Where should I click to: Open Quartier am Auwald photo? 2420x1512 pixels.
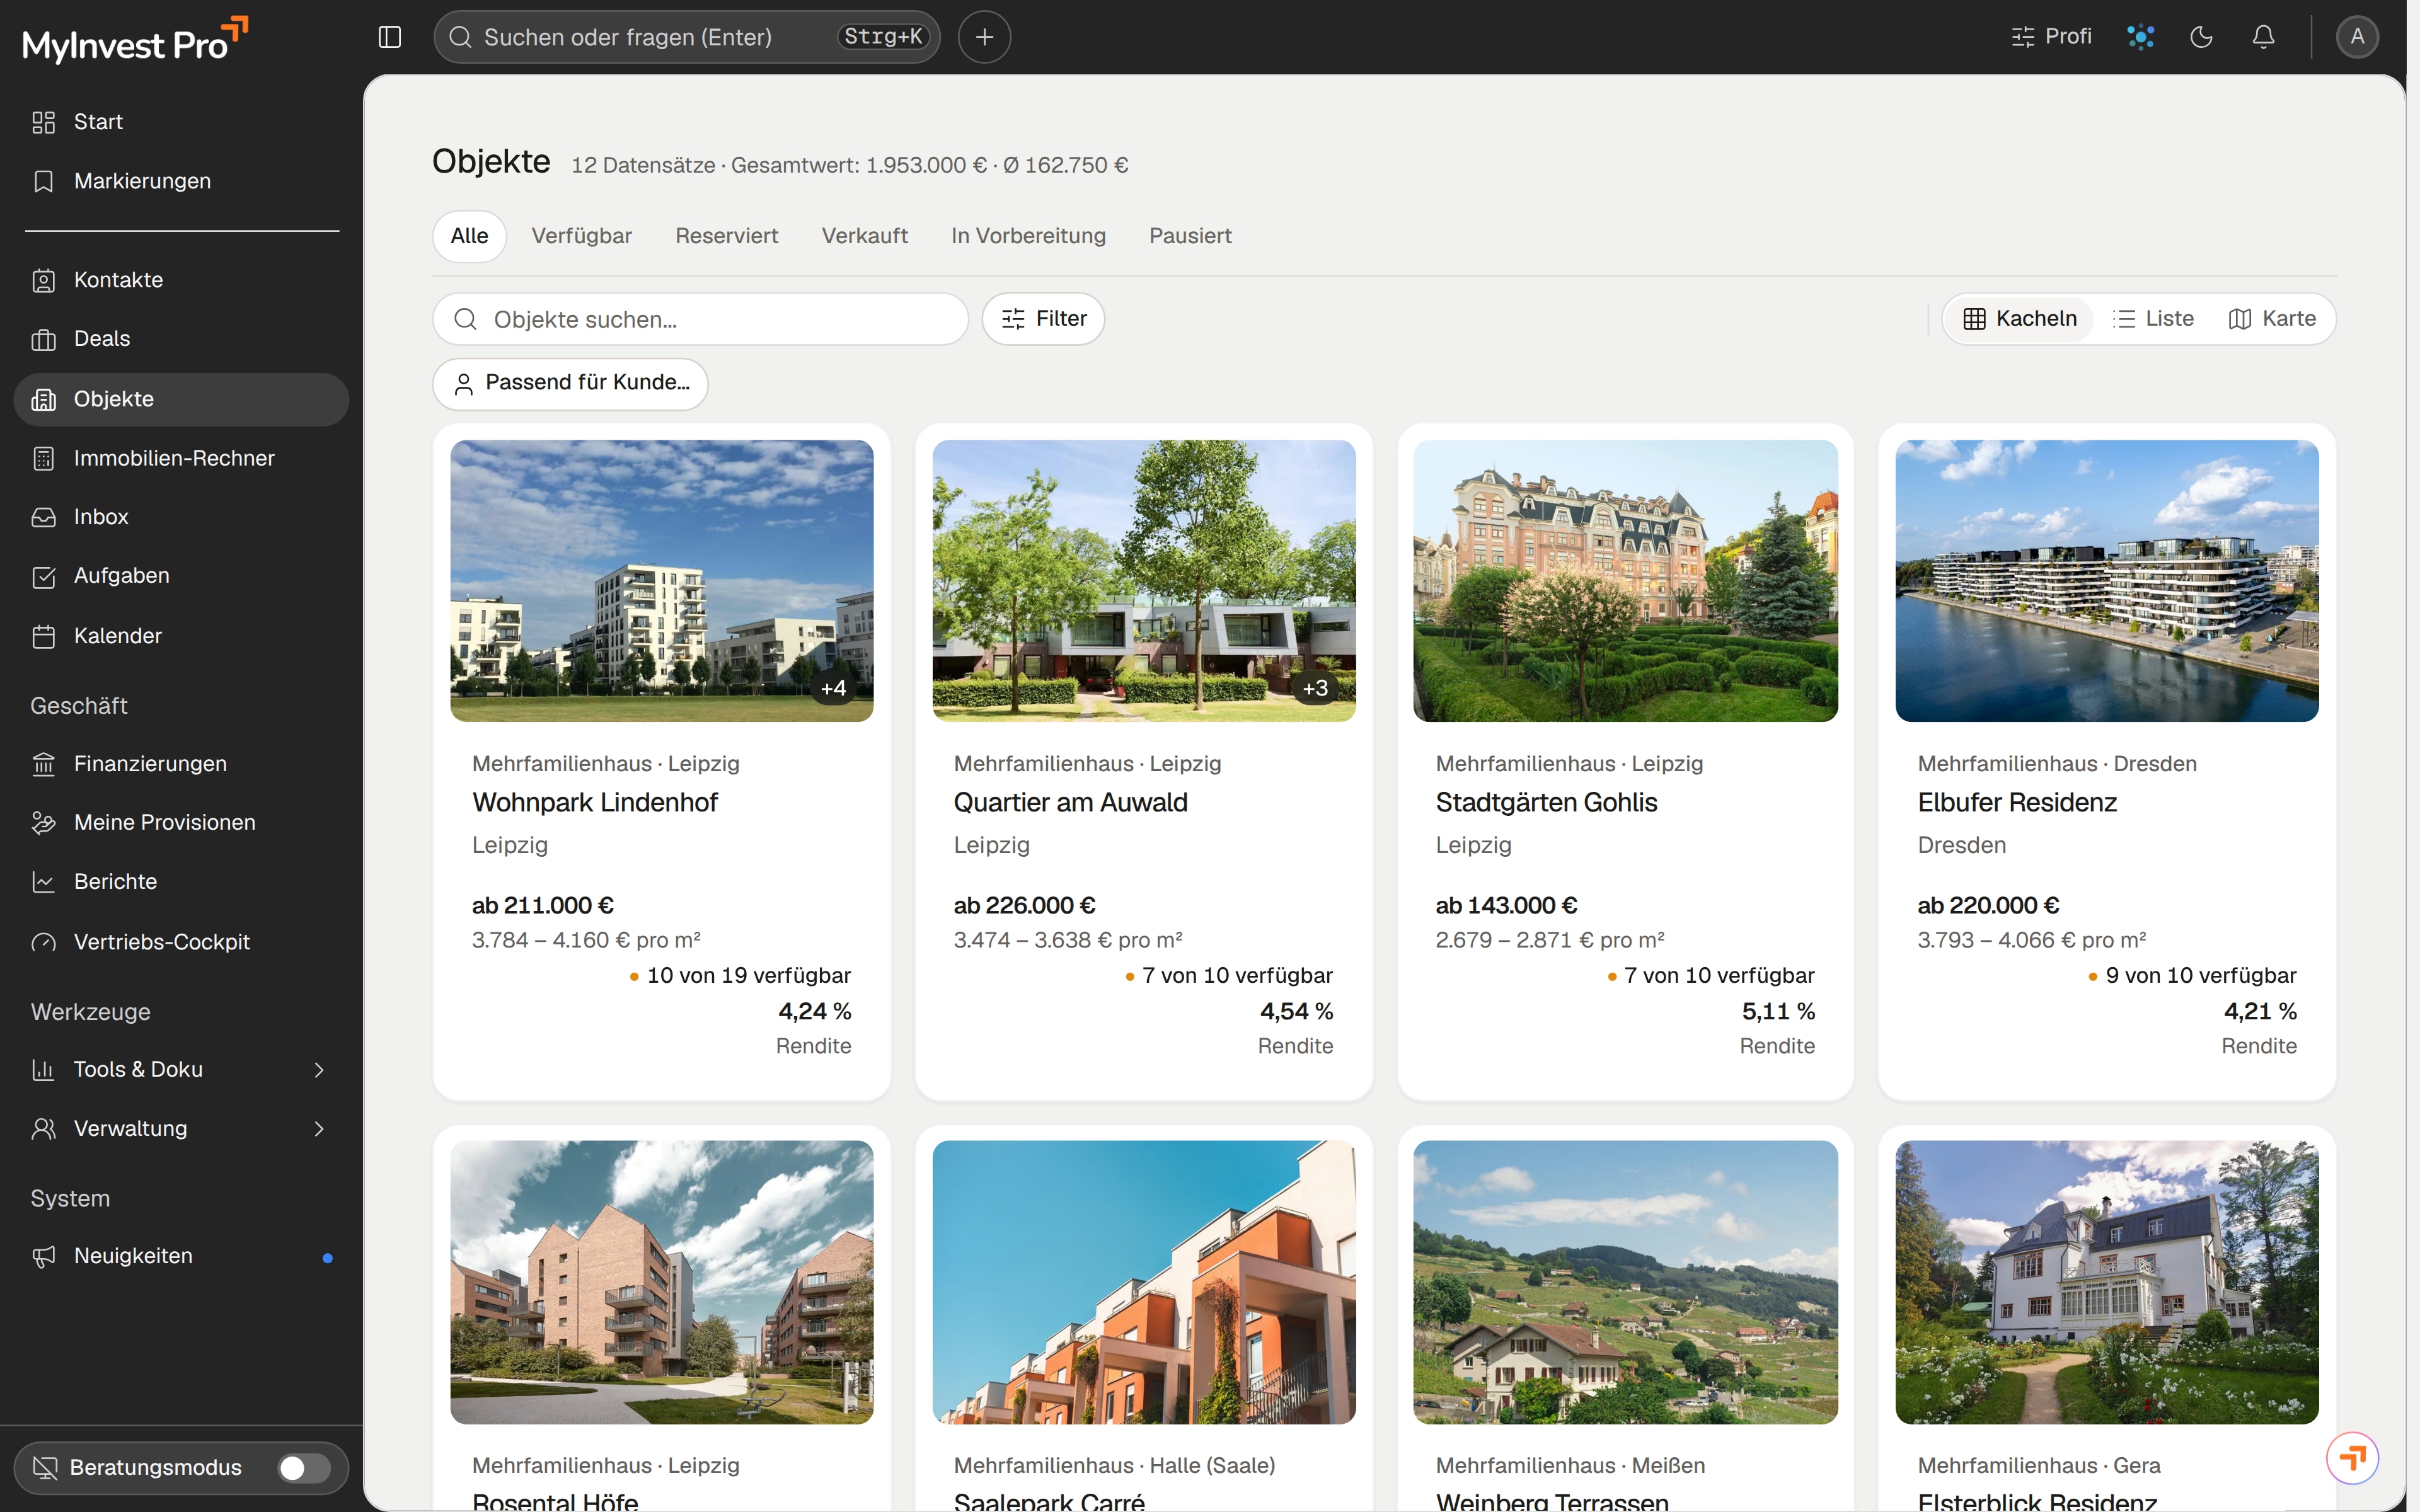(x=1144, y=581)
